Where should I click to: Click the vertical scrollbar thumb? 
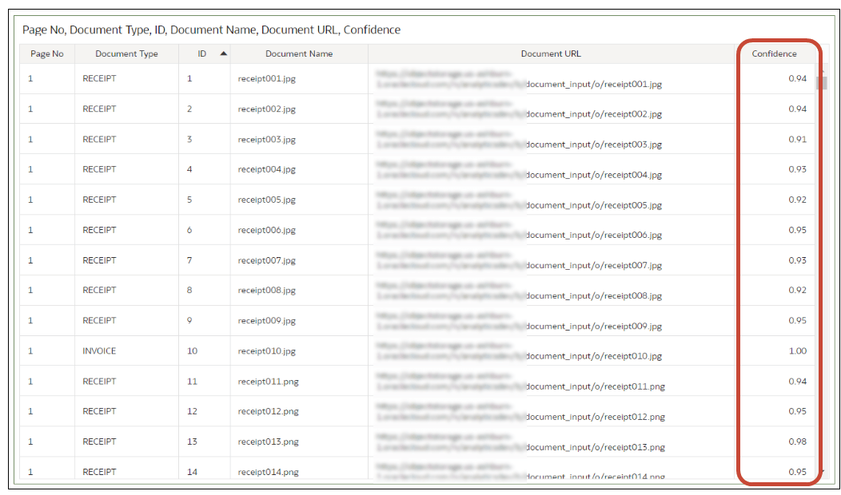[x=823, y=82]
